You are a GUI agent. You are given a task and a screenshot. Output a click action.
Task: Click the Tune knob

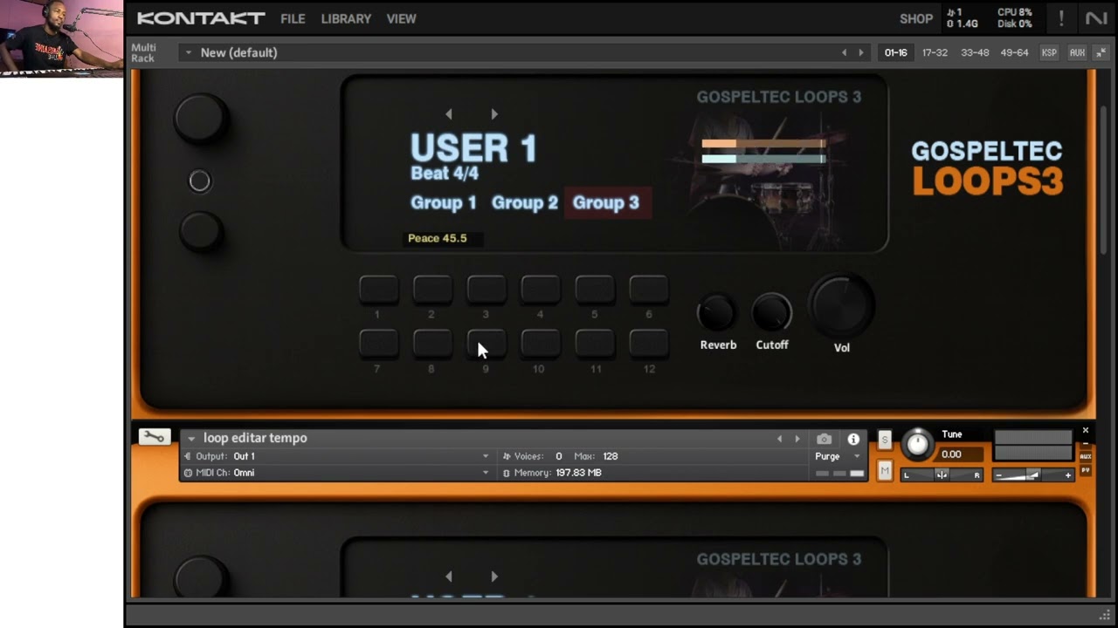coord(917,444)
